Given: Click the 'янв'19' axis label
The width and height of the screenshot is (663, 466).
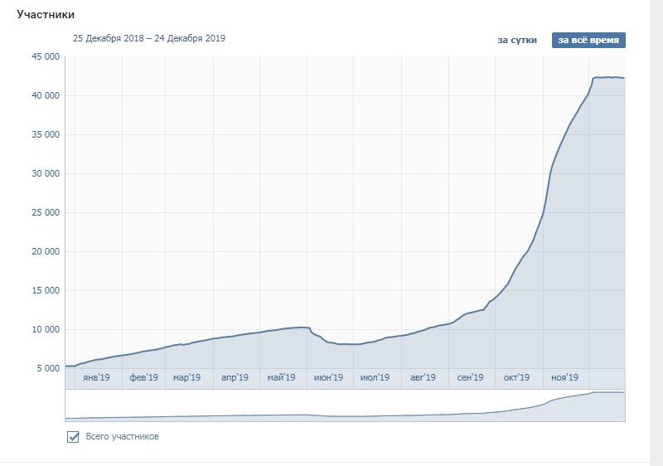Looking at the screenshot, I should click(96, 377).
